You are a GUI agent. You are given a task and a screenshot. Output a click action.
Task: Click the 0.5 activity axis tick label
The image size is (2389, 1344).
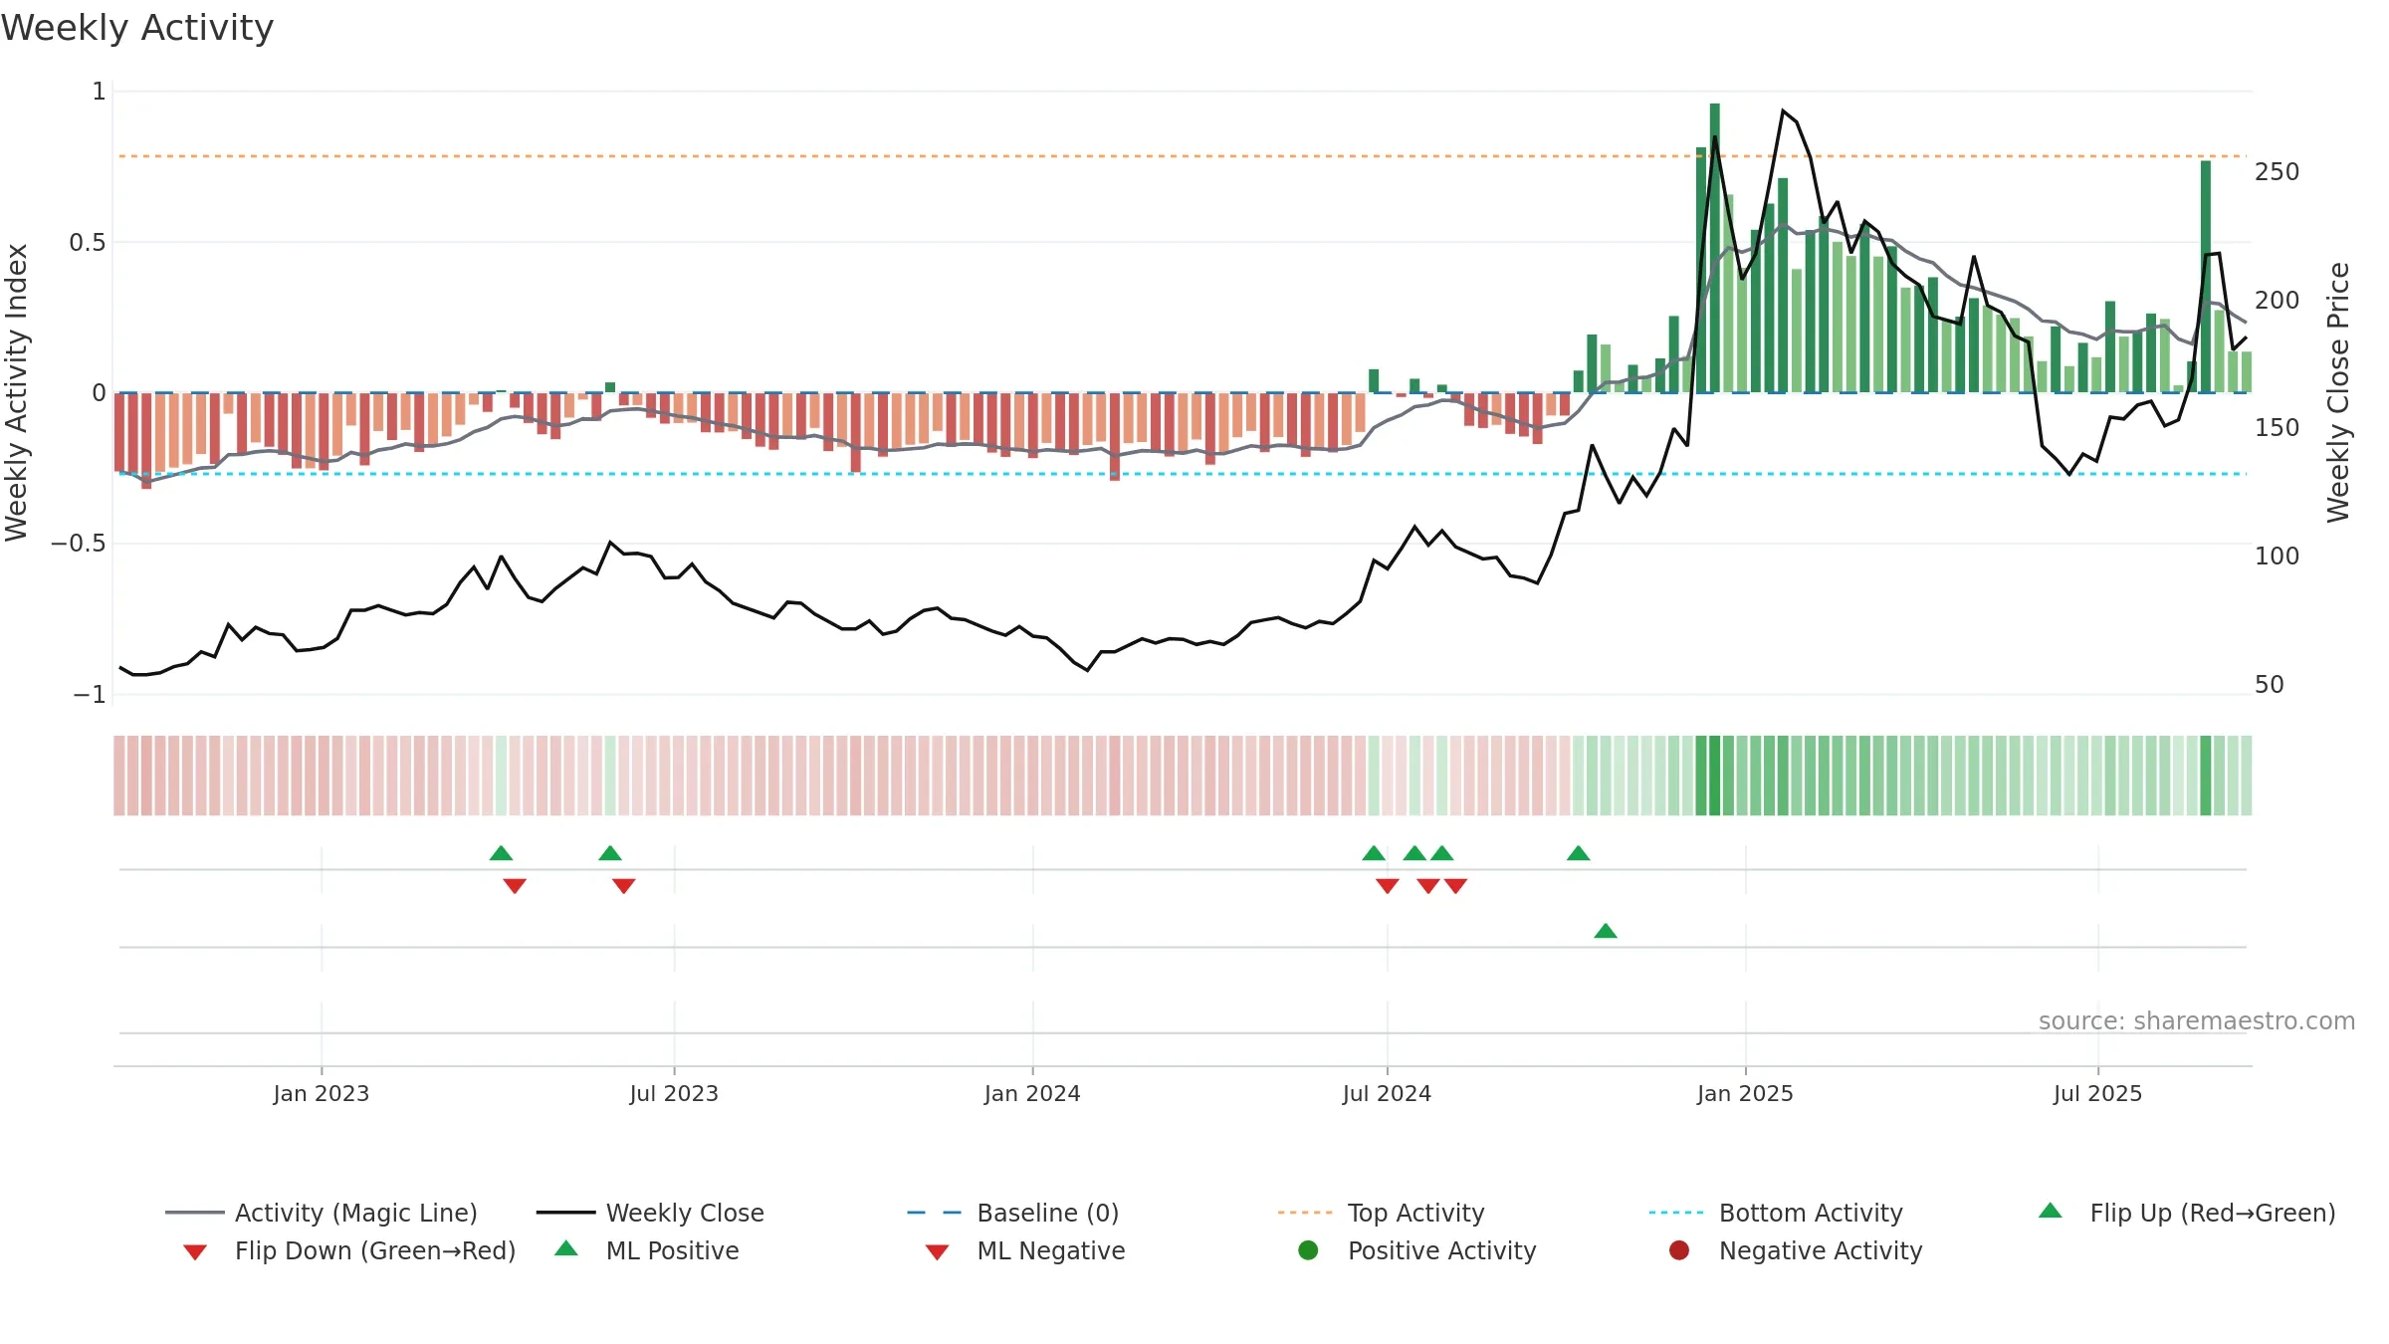[x=88, y=243]
